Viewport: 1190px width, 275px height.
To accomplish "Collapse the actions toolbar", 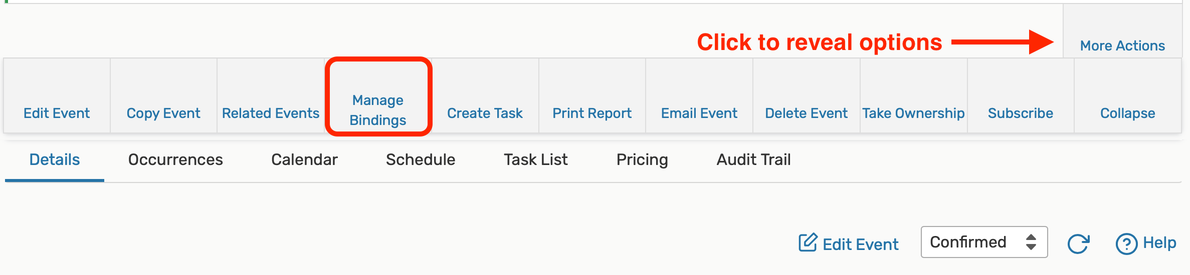I will (1127, 113).
